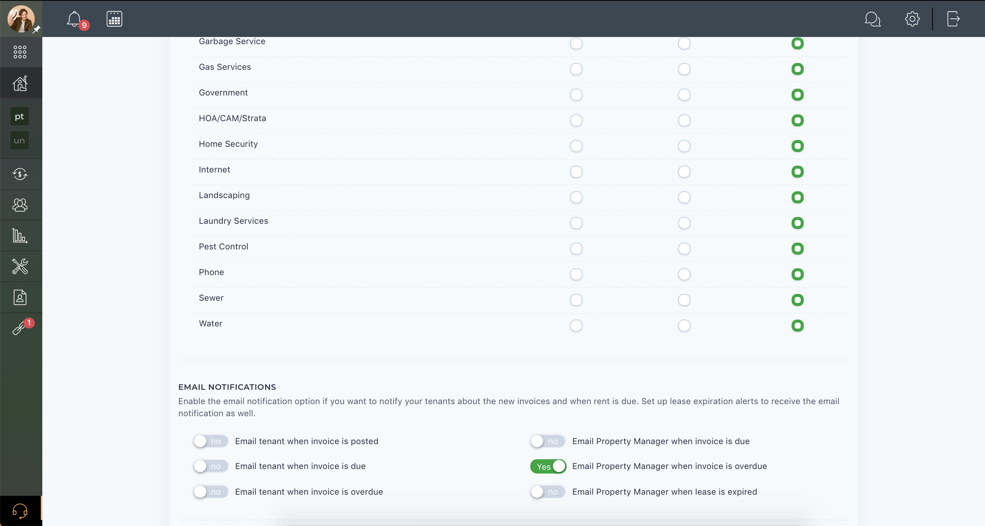The height and width of the screenshot is (526, 985).
Task: Open the user profile avatar
Action: (21, 19)
